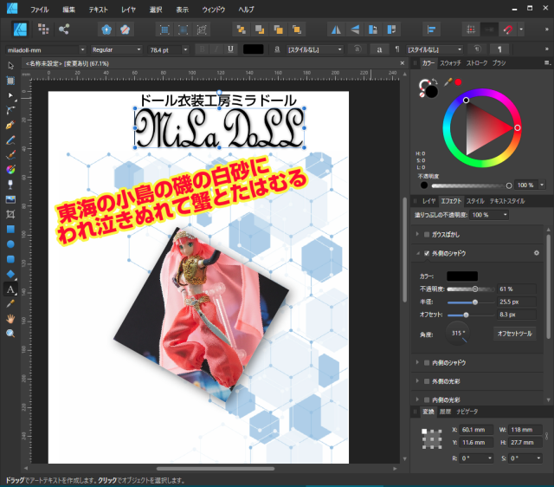
Task: Switch to Pixel Persona
Action: pyautogui.click(x=43, y=29)
